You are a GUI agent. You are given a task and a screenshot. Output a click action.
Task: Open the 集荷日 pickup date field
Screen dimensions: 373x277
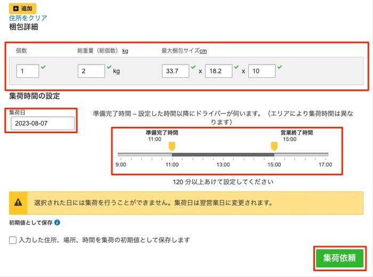43,124
